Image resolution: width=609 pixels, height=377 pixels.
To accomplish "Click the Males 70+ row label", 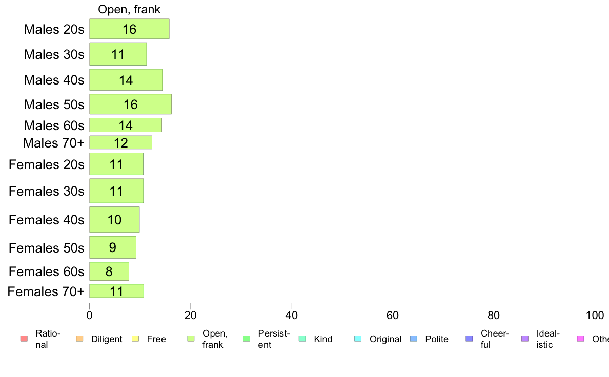I will coord(54,143).
